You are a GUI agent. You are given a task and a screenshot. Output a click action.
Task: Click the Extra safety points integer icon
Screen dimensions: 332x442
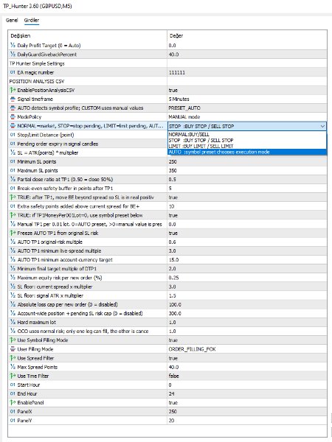pos(13,206)
